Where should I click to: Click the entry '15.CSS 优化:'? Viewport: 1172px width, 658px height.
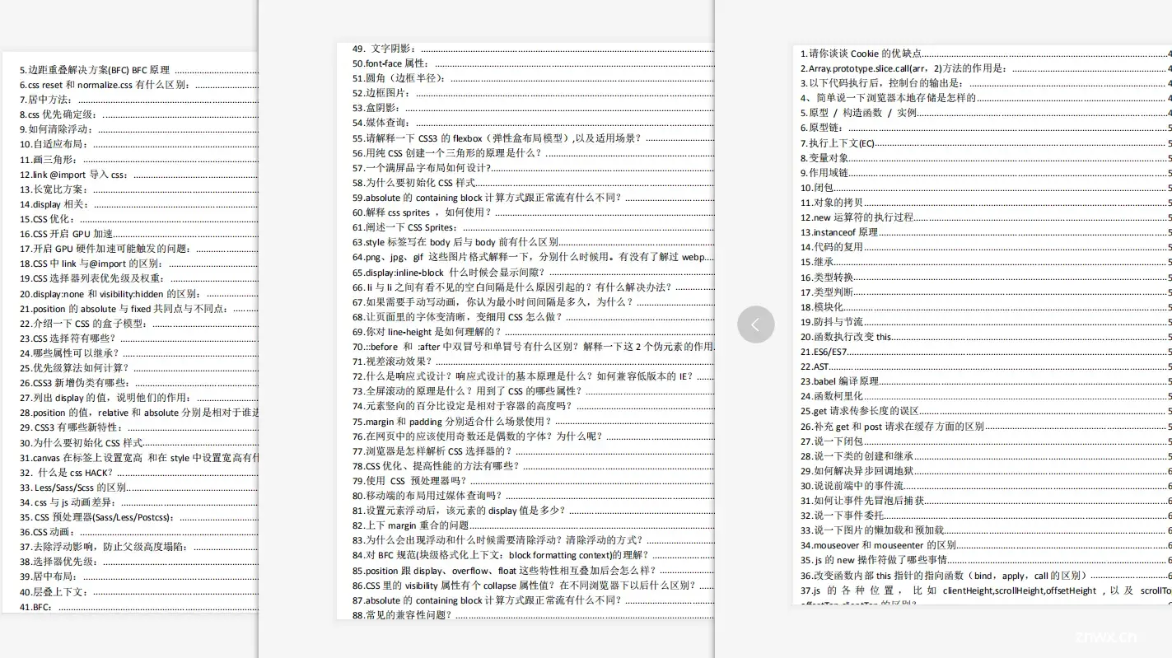(138, 219)
